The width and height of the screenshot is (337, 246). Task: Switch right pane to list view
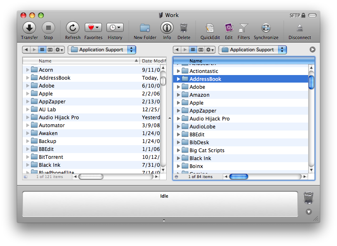(x=193, y=50)
